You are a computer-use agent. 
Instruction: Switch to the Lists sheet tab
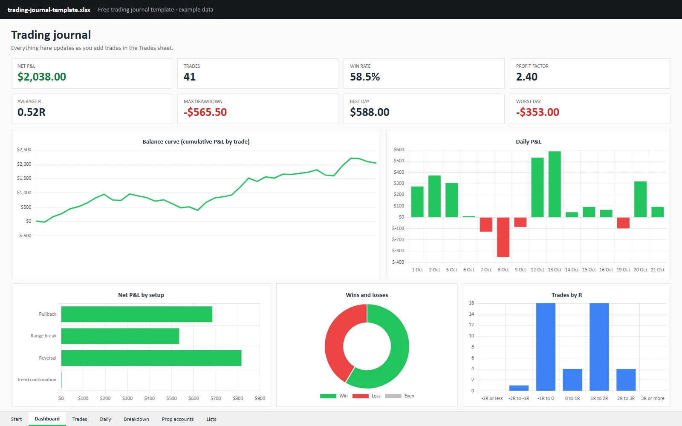[x=211, y=419]
